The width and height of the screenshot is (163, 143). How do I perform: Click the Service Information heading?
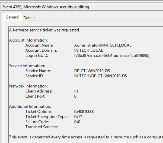(27, 66)
